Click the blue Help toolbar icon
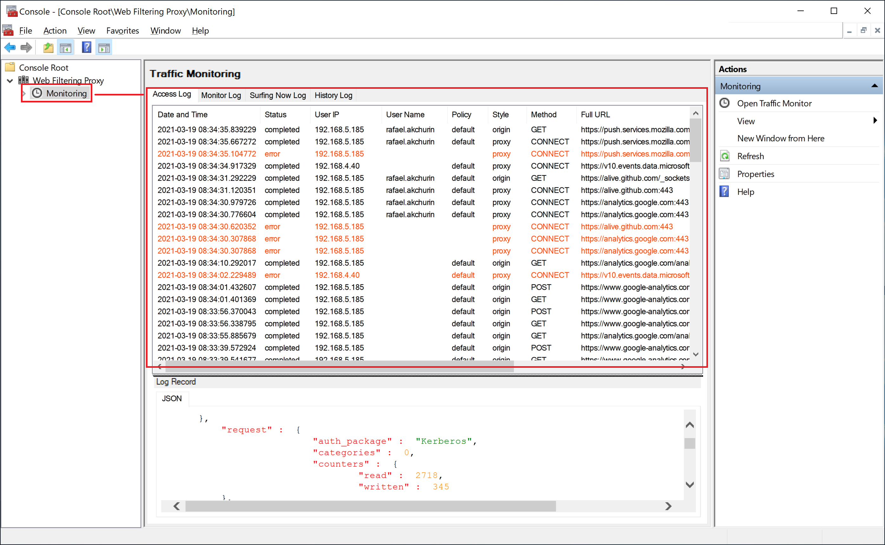This screenshot has height=545, width=885. (87, 47)
